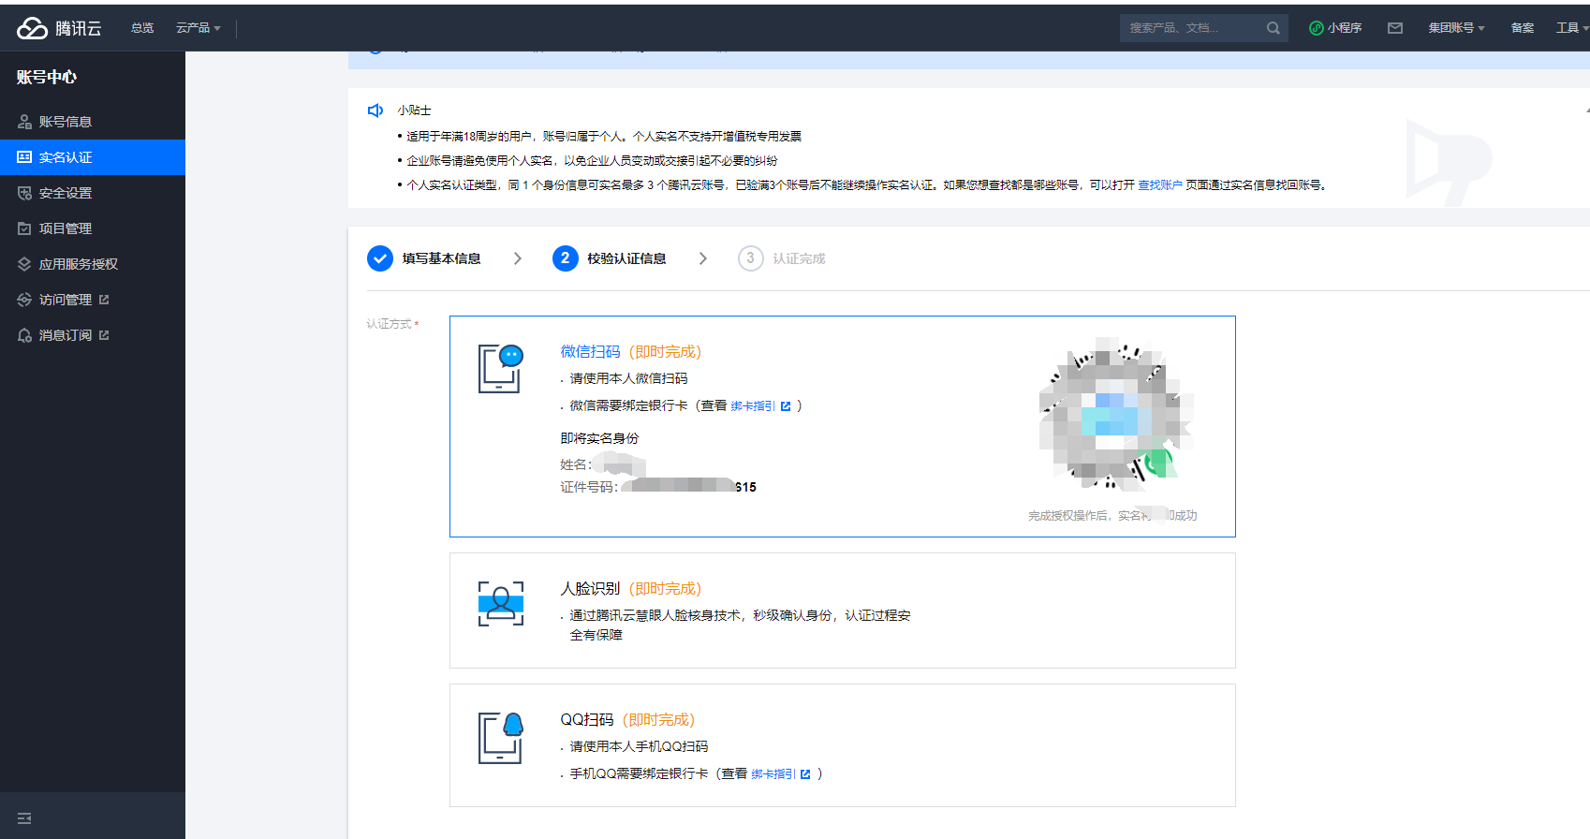Screen dimensions: 1590x839
Task: Select the QQ扫码 verification option
Action: pos(842,745)
